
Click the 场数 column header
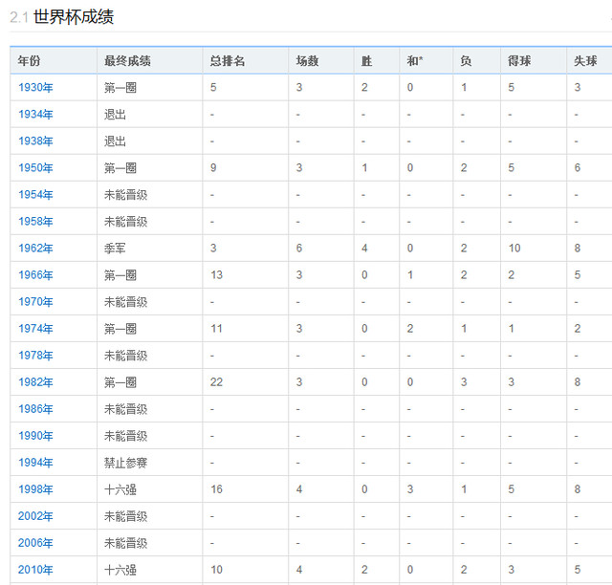click(x=307, y=61)
